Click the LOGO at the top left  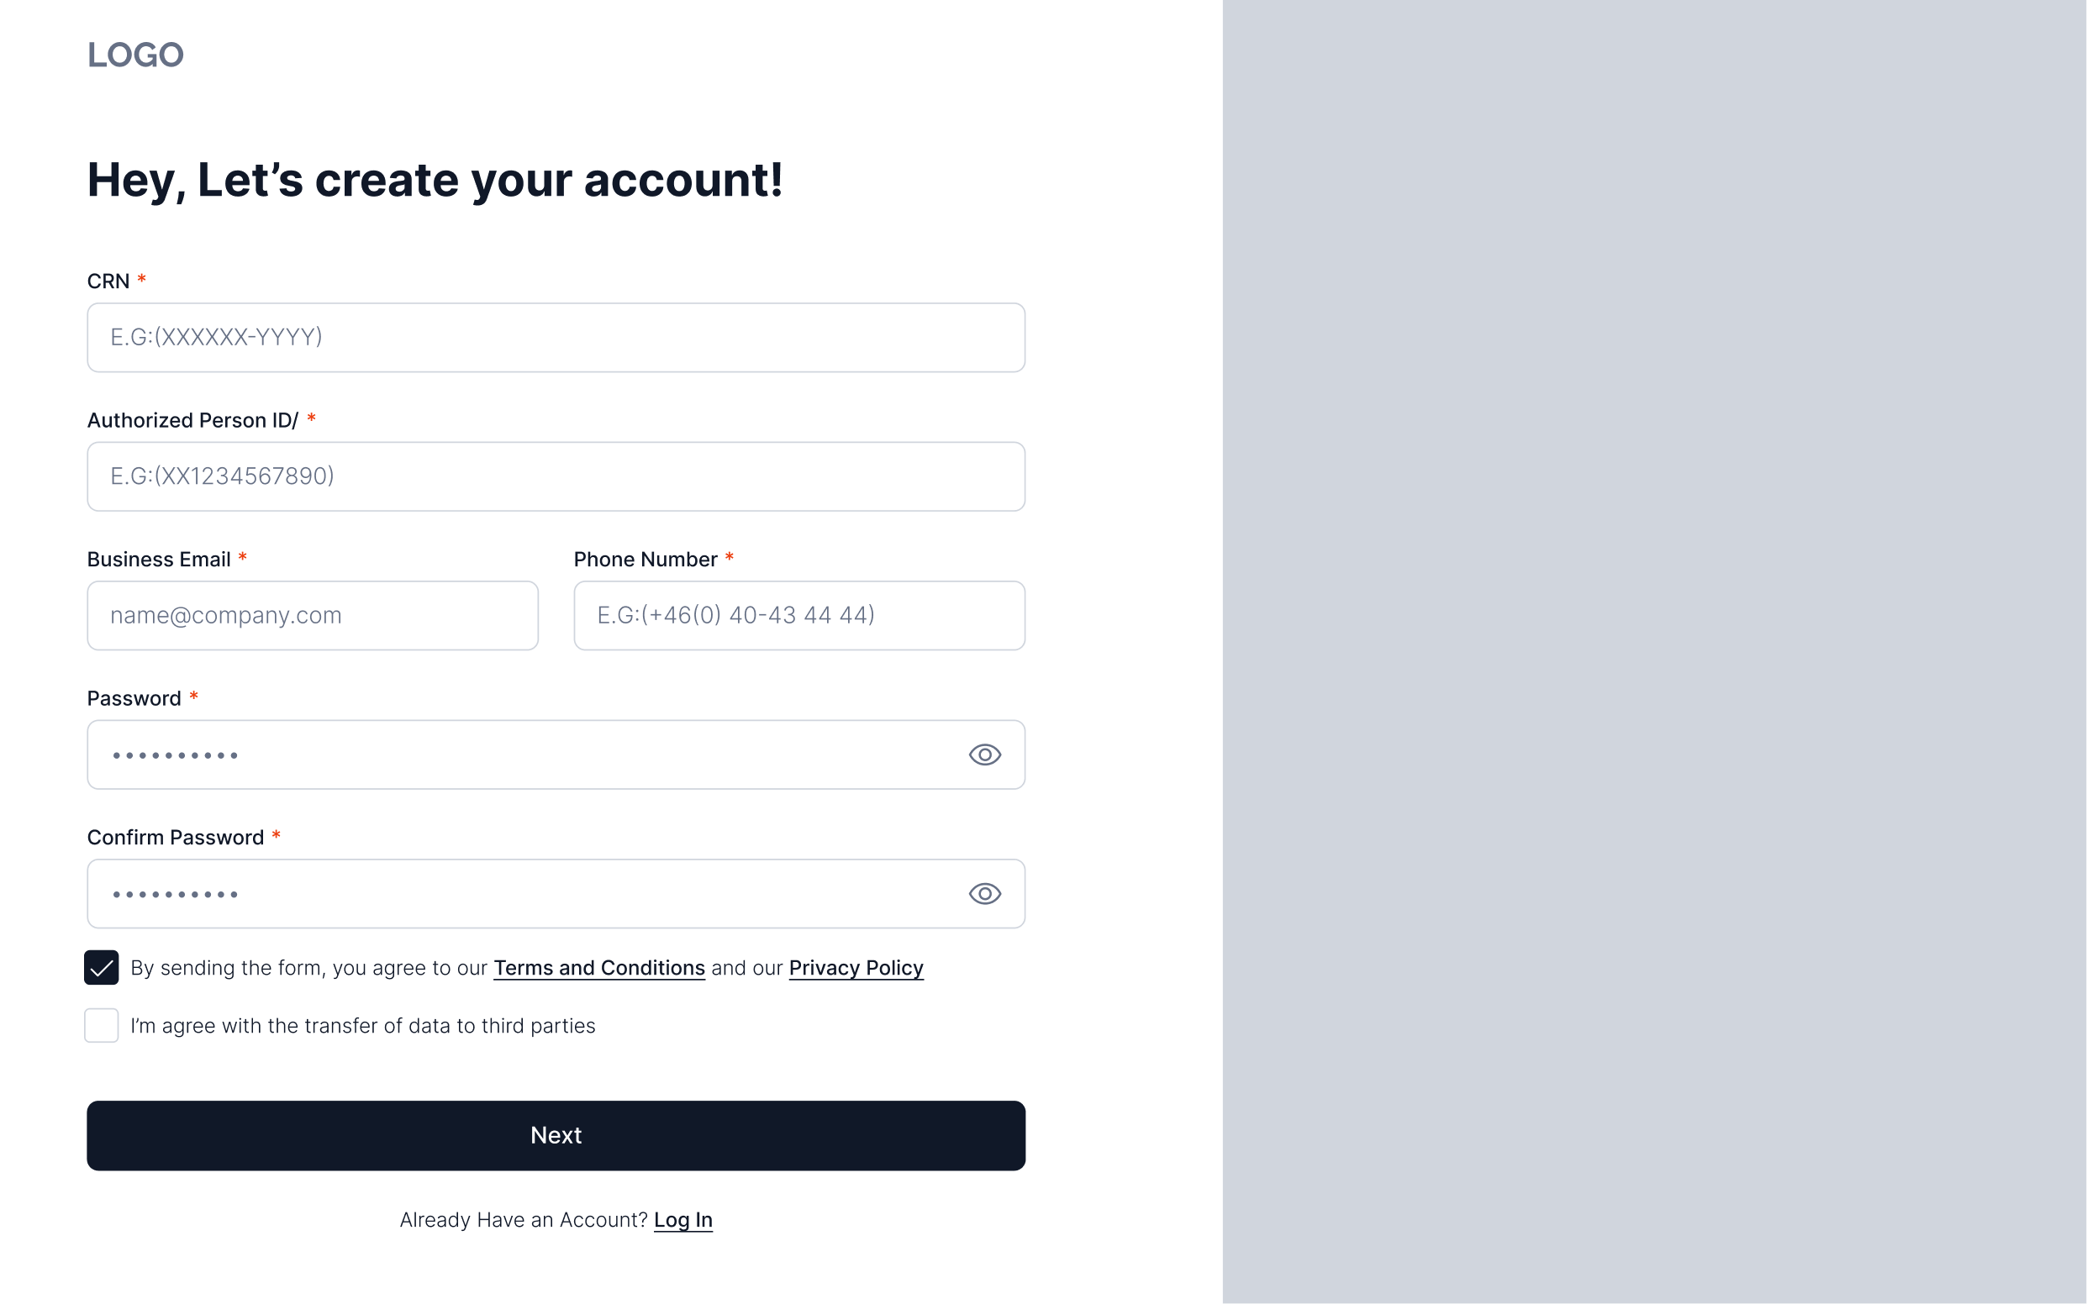(x=134, y=55)
